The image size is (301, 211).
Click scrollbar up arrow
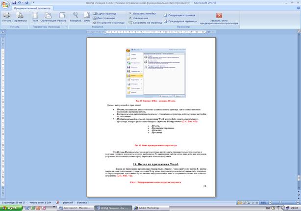[x=299, y=34]
